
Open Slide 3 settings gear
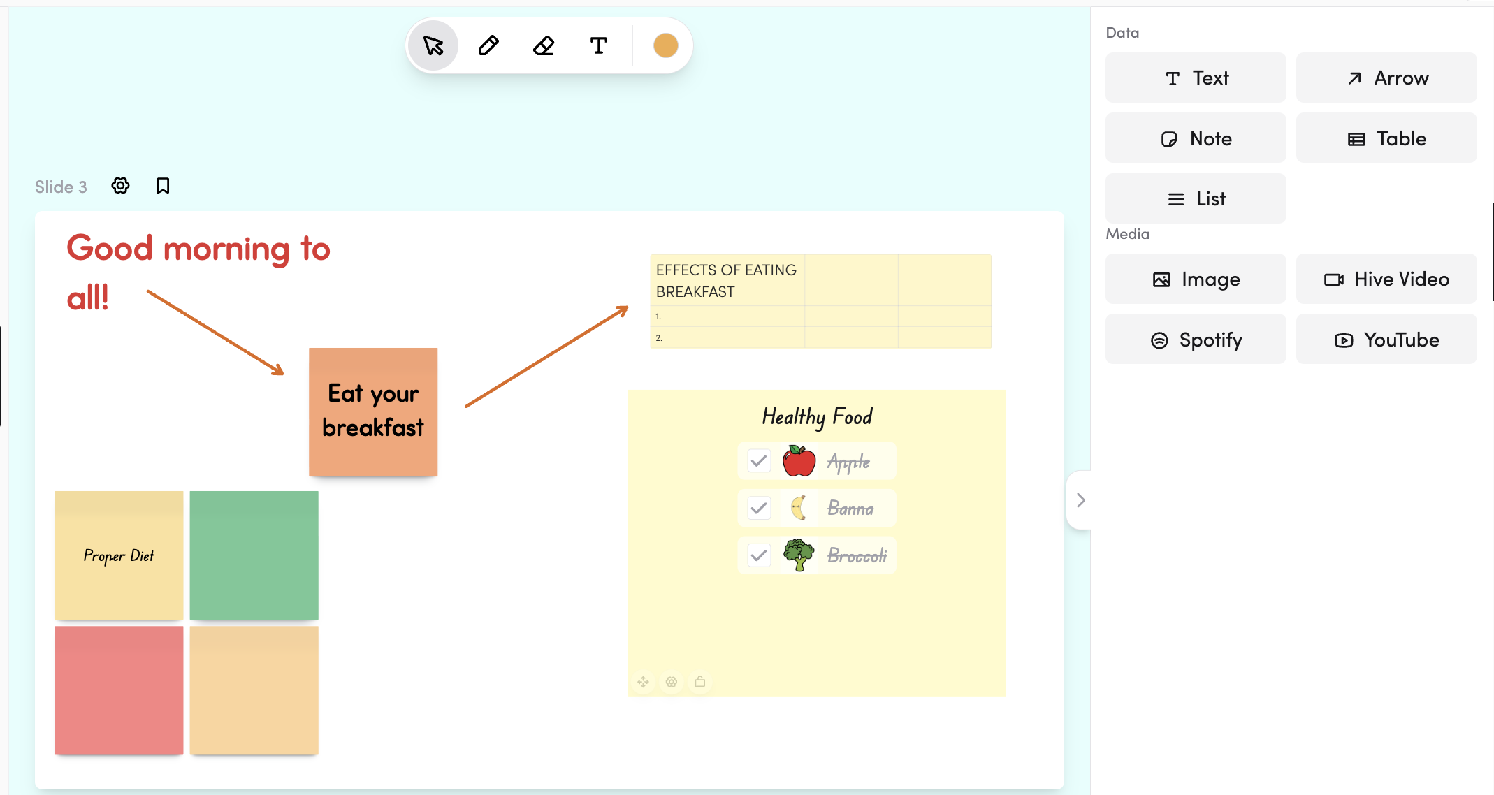(121, 186)
